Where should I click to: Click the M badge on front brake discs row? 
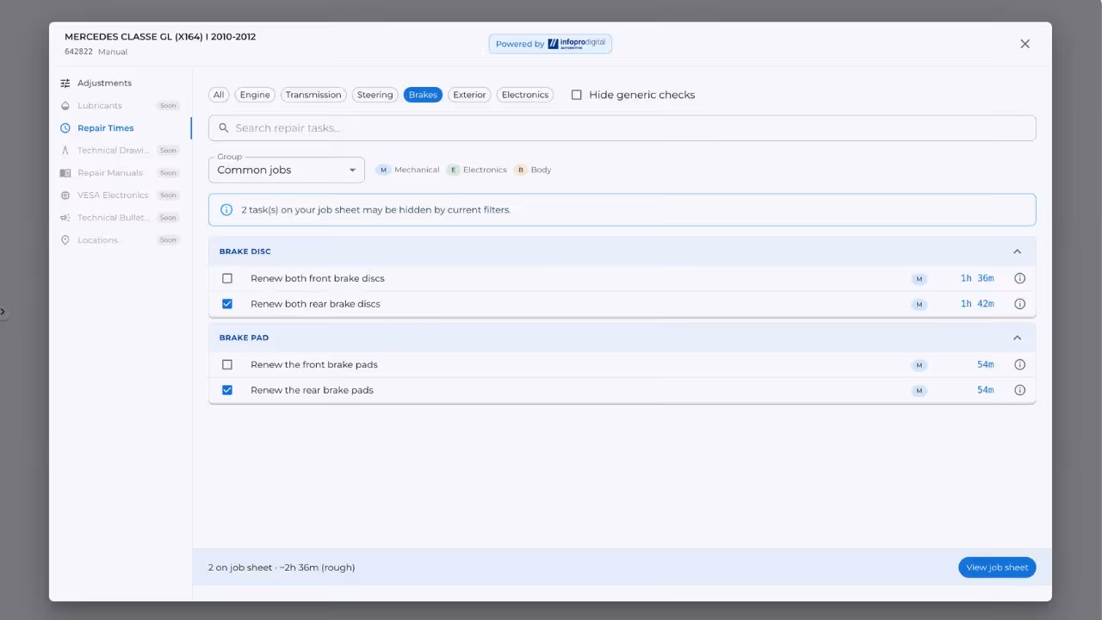(919, 279)
